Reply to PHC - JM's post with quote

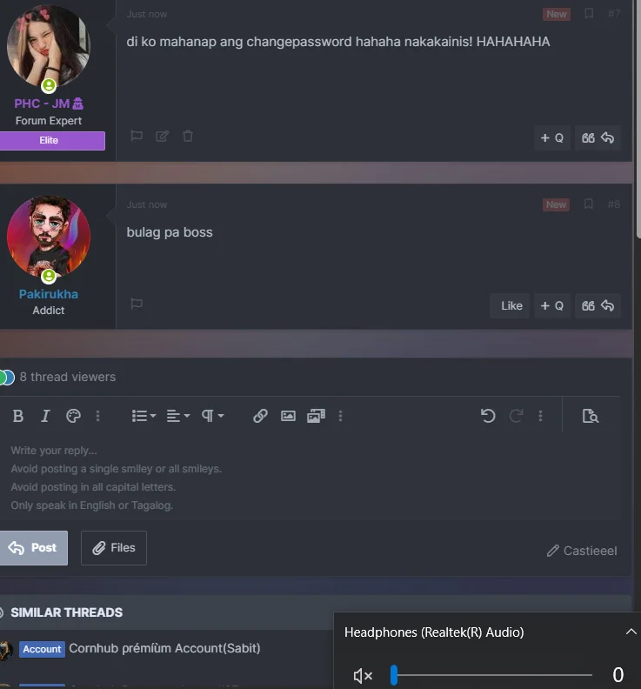598,137
